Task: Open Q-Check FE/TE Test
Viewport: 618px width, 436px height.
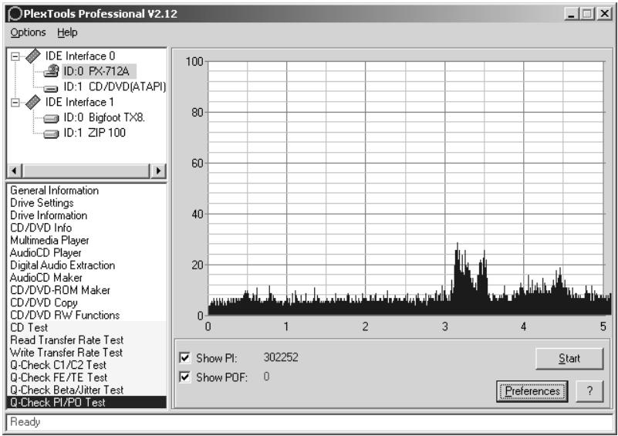Action: [59, 377]
